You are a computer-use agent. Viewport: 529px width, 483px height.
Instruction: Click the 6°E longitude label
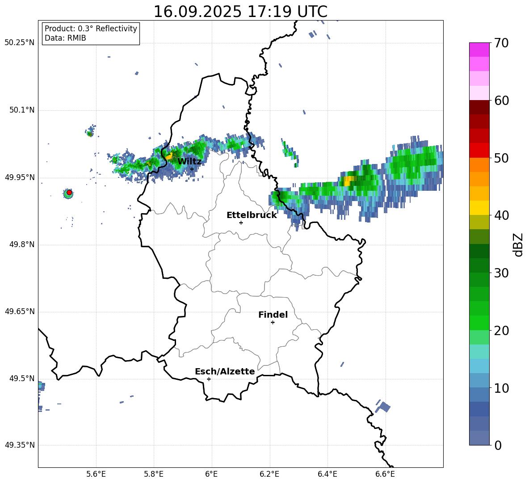pyautogui.click(x=211, y=475)
